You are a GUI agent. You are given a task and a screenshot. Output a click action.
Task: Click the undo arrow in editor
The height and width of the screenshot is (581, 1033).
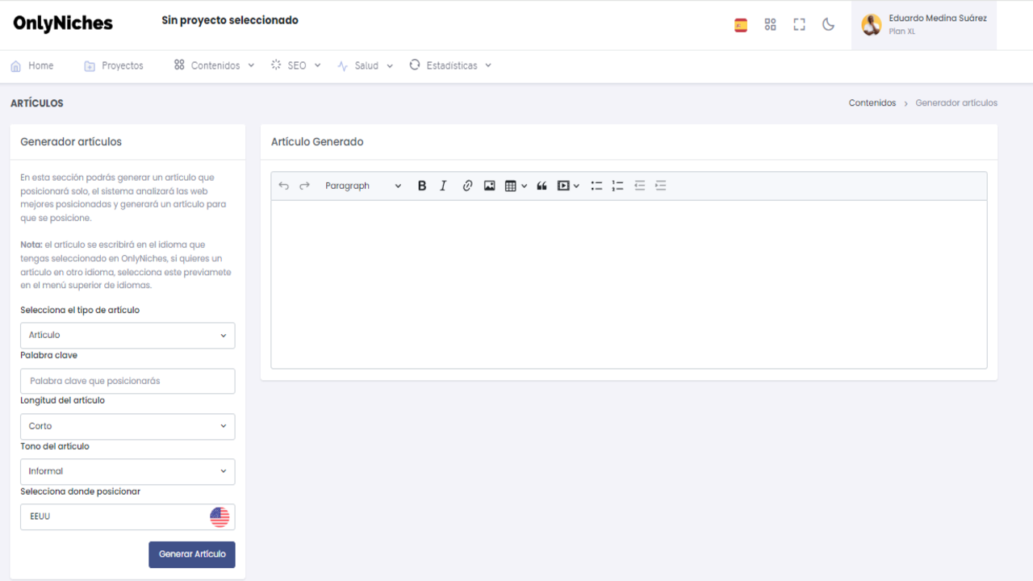[283, 186]
